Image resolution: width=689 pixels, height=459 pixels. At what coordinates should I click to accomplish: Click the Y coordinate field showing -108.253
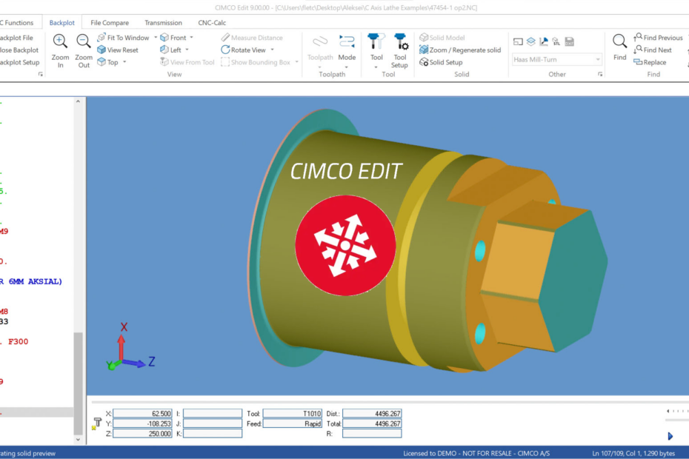(142, 423)
